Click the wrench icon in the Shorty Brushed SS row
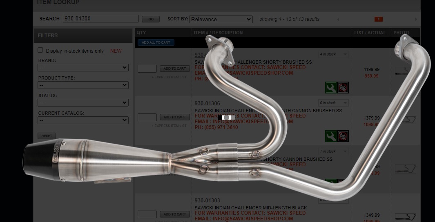Screen dimensions: 435x222 point(331,88)
